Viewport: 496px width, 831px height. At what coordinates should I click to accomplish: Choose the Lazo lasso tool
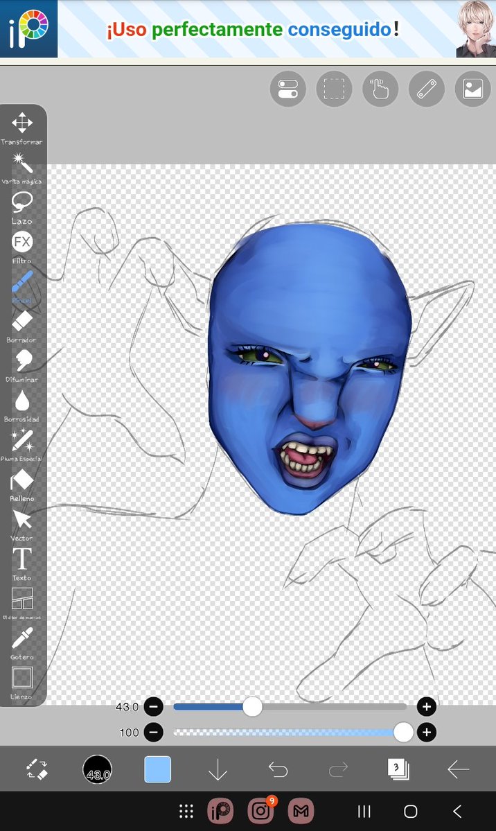[21, 208]
